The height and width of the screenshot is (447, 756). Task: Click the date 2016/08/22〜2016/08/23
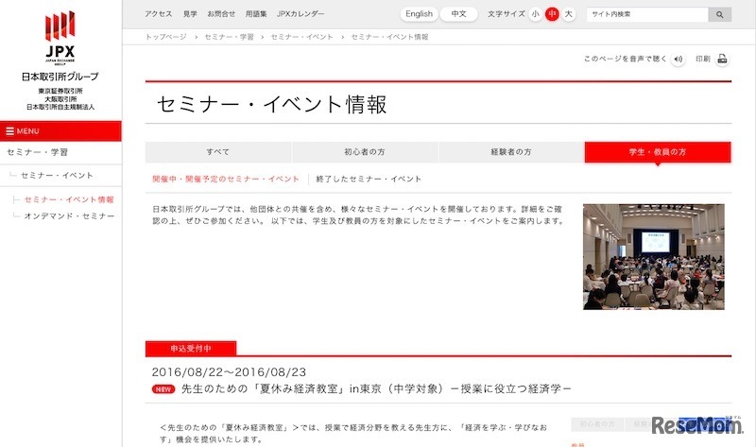click(x=229, y=372)
